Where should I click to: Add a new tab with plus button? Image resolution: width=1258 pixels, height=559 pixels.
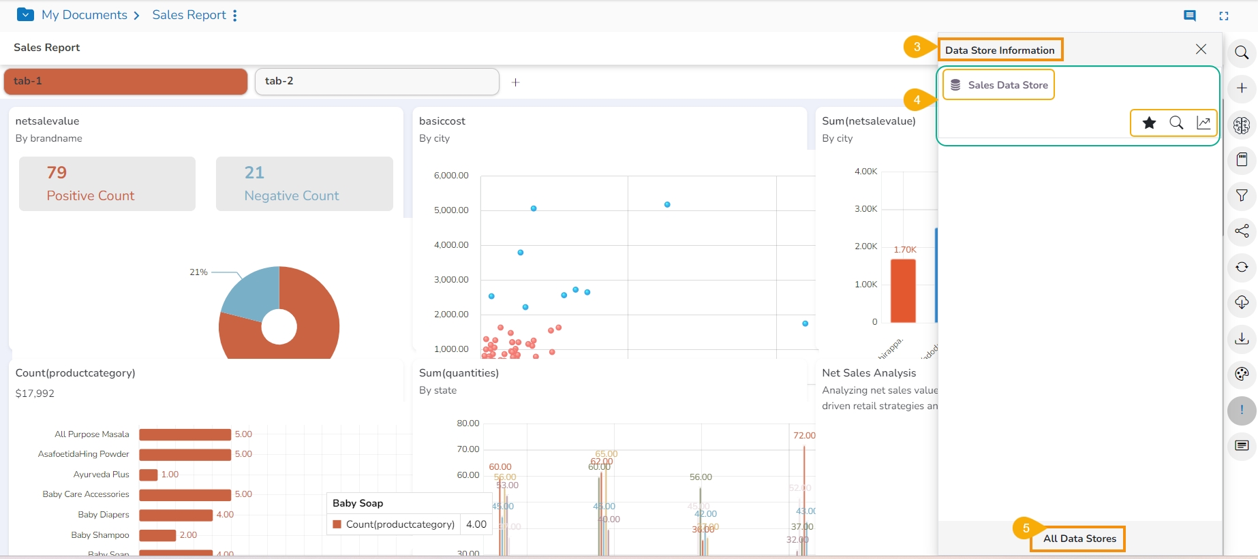(x=516, y=82)
